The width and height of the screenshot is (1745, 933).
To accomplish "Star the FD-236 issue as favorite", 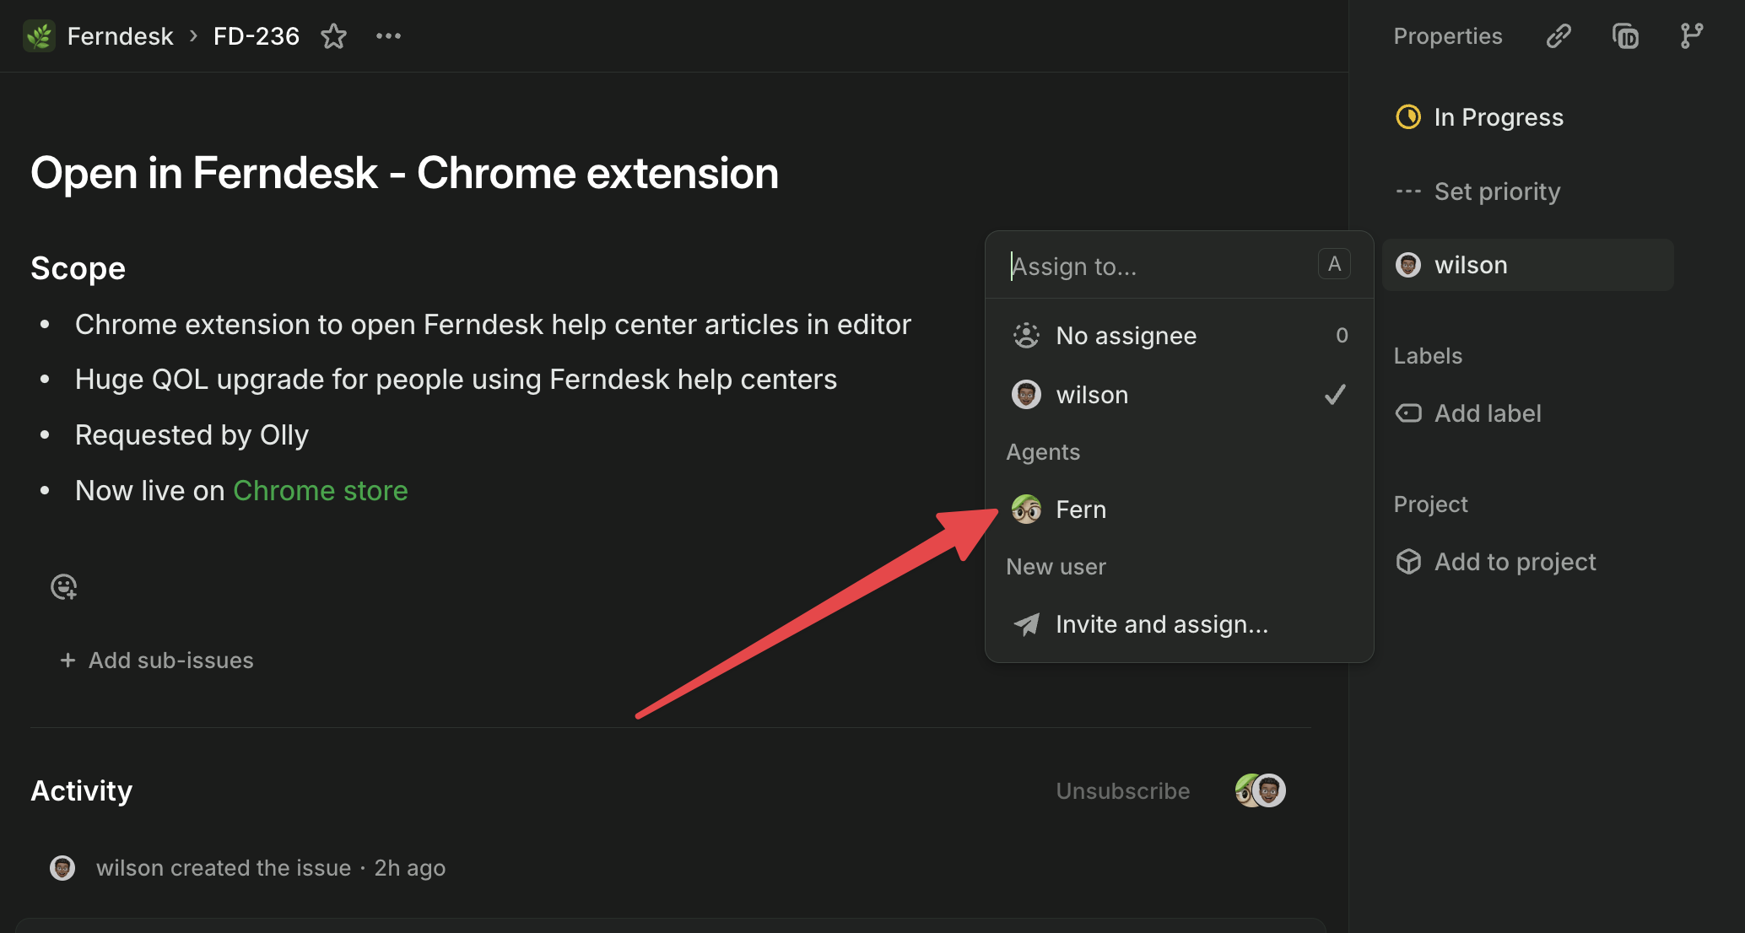I will pyautogui.click(x=333, y=36).
